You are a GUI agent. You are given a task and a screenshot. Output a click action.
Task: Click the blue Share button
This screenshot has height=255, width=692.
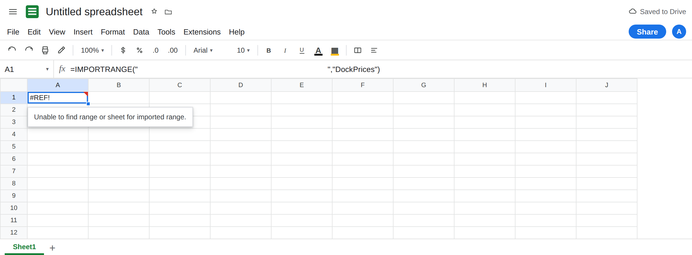[647, 32]
